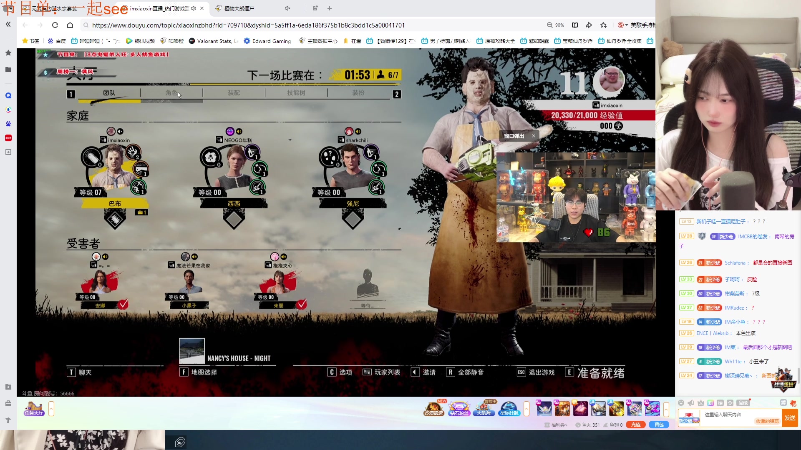Expand the Sogou search engine dropdown
Screen dimensions: 801x450
point(626,25)
